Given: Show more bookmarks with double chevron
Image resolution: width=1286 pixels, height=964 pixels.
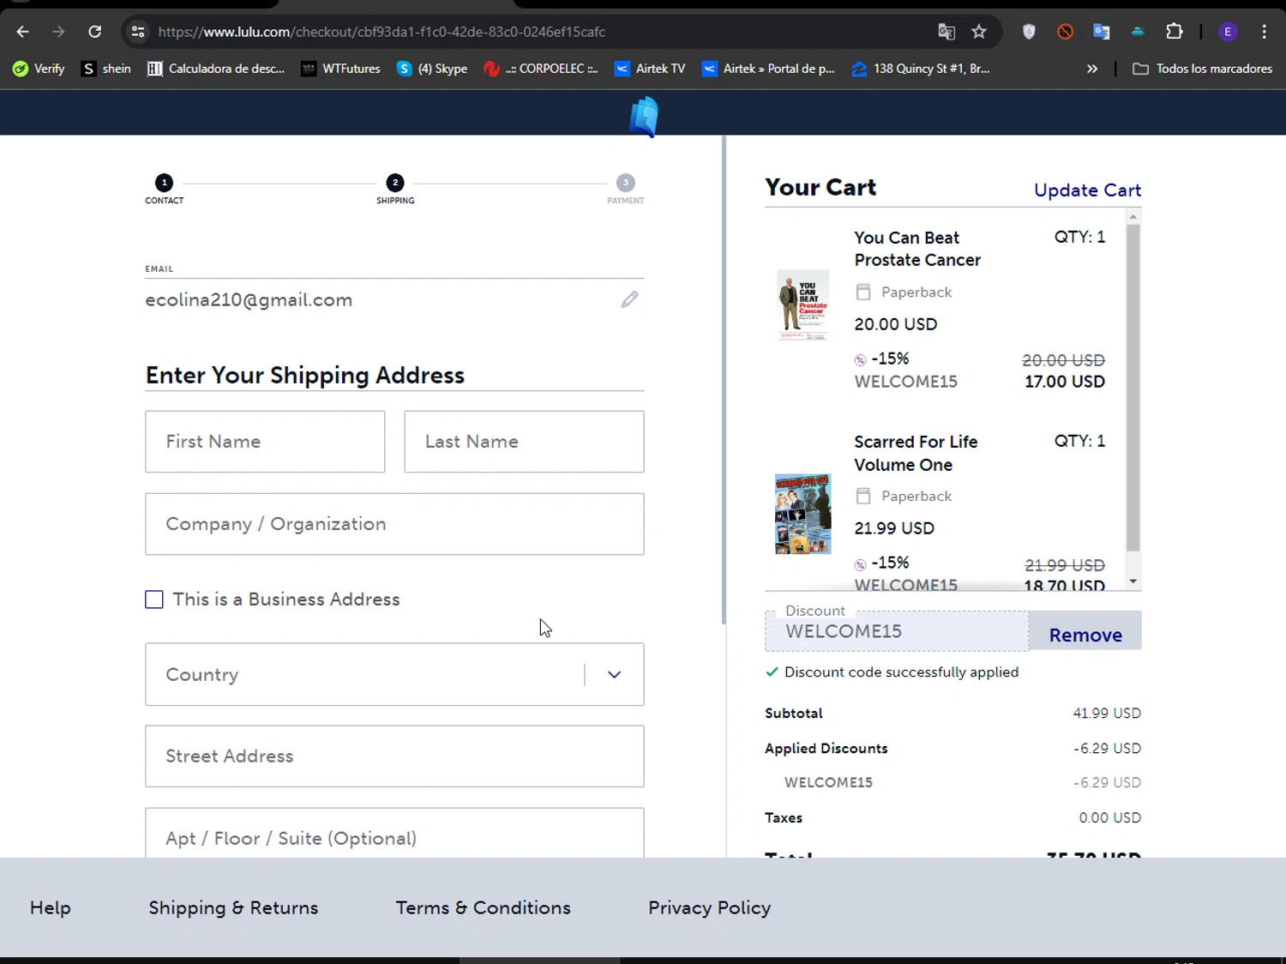Looking at the screenshot, I should tap(1092, 69).
